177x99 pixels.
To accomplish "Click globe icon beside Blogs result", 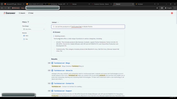I will tap(52, 63).
